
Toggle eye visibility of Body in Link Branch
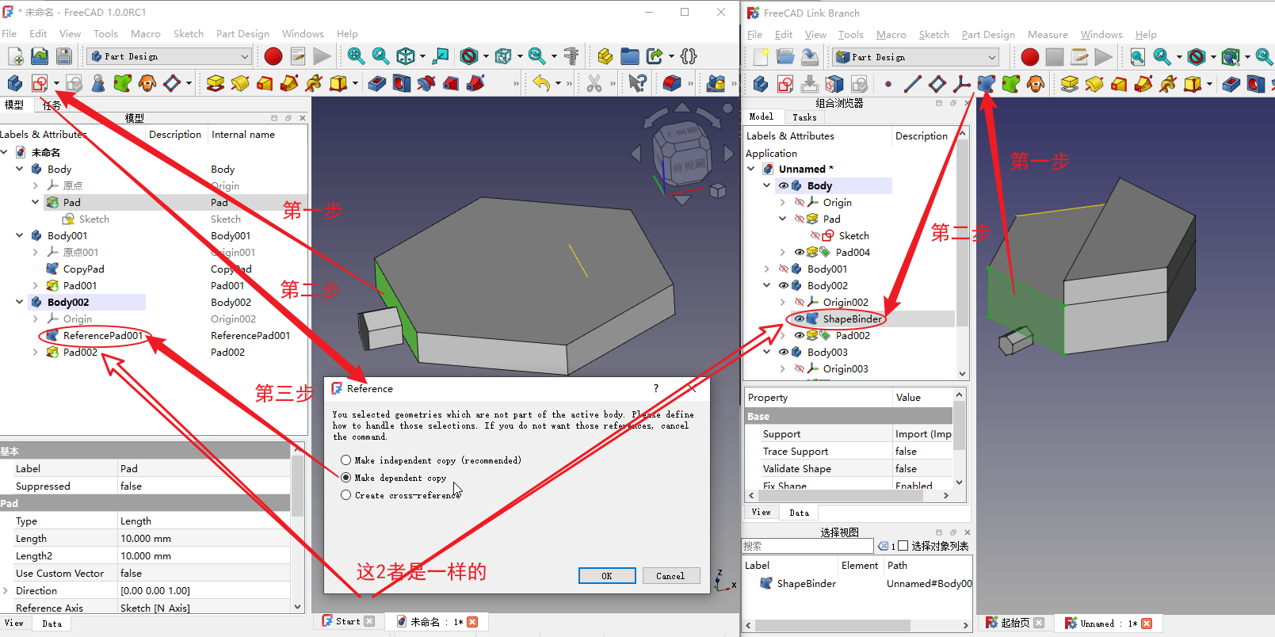coord(783,185)
